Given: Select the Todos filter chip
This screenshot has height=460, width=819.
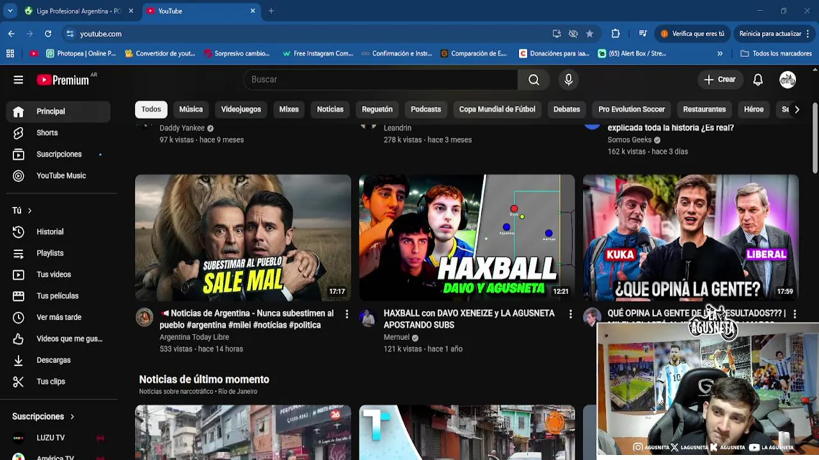Looking at the screenshot, I should pyautogui.click(x=151, y=109).
